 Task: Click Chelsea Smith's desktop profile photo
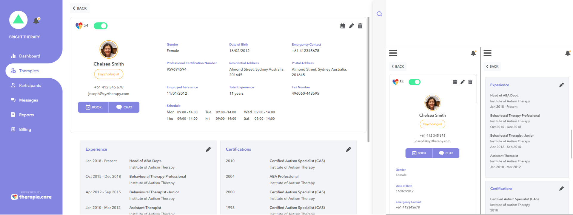pos(109,49)
